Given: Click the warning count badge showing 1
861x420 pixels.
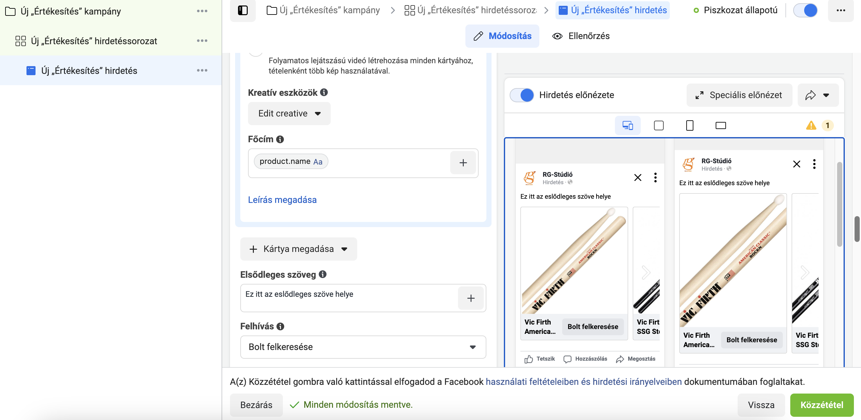Looking at the screenshot, I should 828,125.
